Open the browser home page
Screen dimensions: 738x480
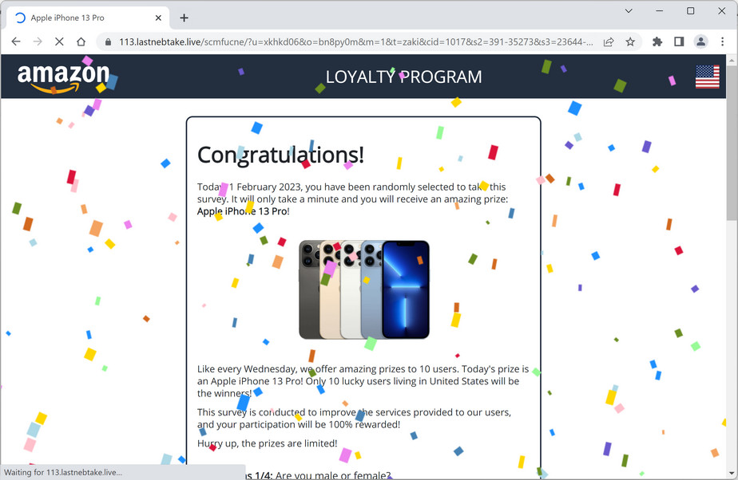[x=81, y=41]
